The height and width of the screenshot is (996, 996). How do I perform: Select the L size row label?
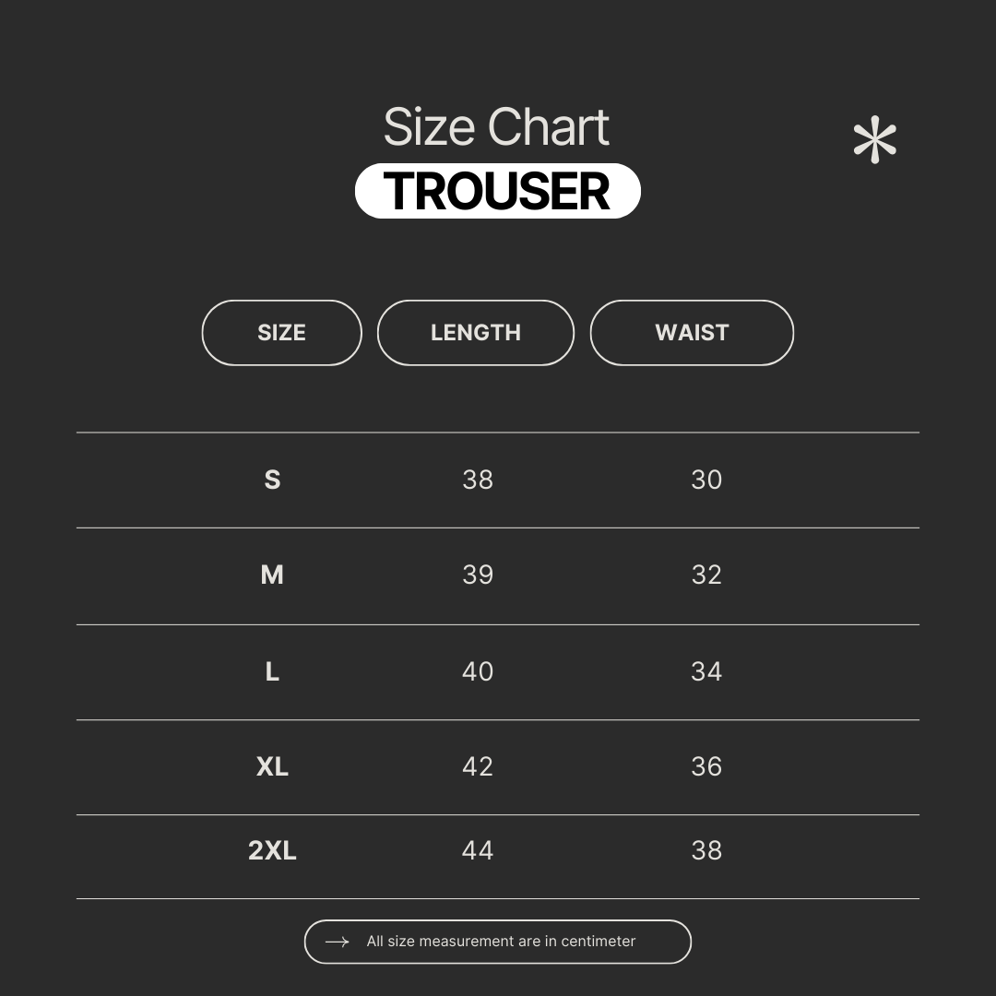pos(272,671)
